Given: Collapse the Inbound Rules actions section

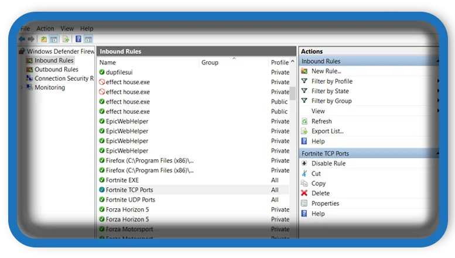Looking at the screenshot, I should (437, 61).
